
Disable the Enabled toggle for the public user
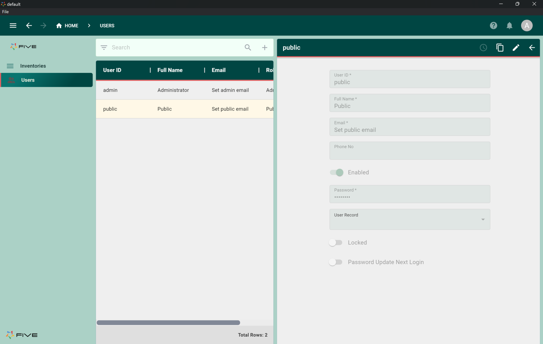[336, 172]
